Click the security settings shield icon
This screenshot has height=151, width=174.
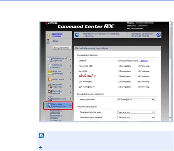coord(50,105)
